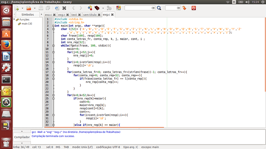This screenshot has height=149, width=266.
Task: Switch to the text document tab
Action: [x=74, y=15]
